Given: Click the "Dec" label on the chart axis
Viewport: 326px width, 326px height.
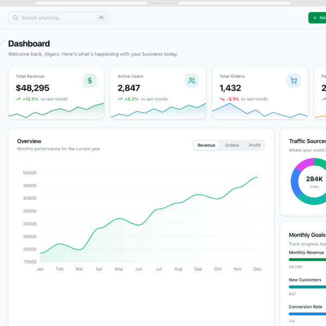Looking at the screenshot, I should (257, 269).
